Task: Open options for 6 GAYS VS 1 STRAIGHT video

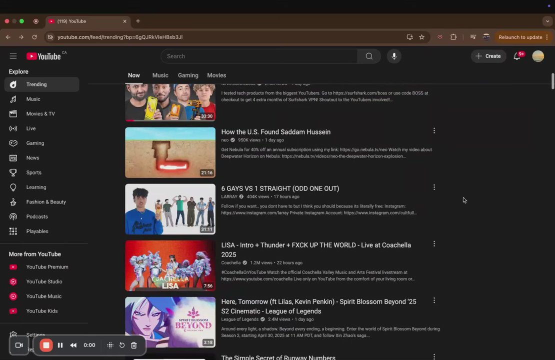Action: point(434,187)
